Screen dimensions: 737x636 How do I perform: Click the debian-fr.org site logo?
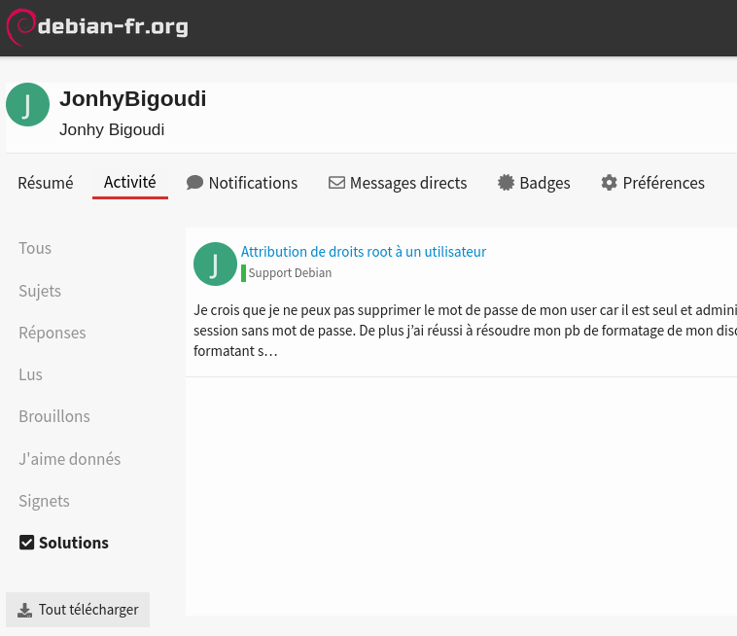[x=97, y=26]
